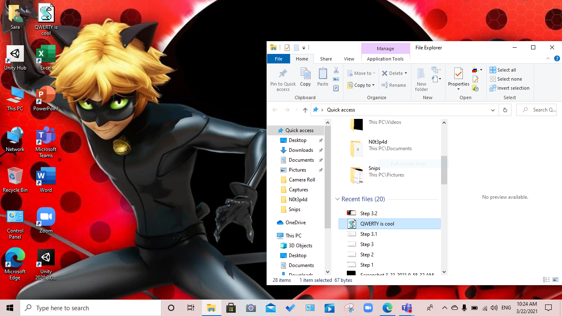Click the Refresh icon beside address bar
Screen dimensions: 562x316
(x=505, y=110)
